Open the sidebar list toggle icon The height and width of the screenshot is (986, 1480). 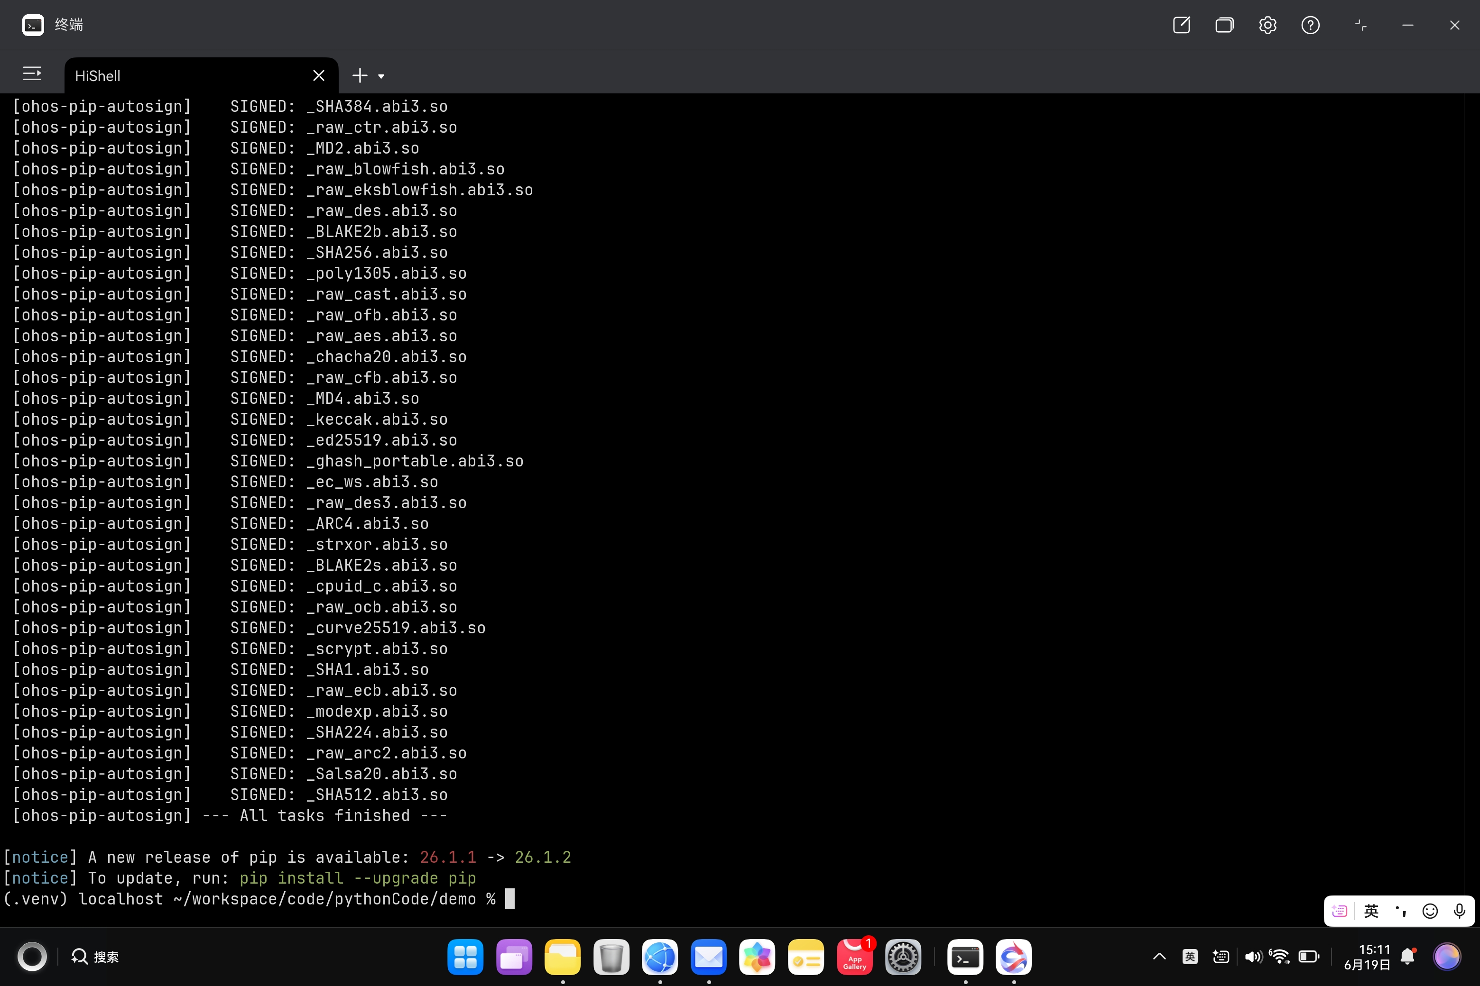(32, 74)
